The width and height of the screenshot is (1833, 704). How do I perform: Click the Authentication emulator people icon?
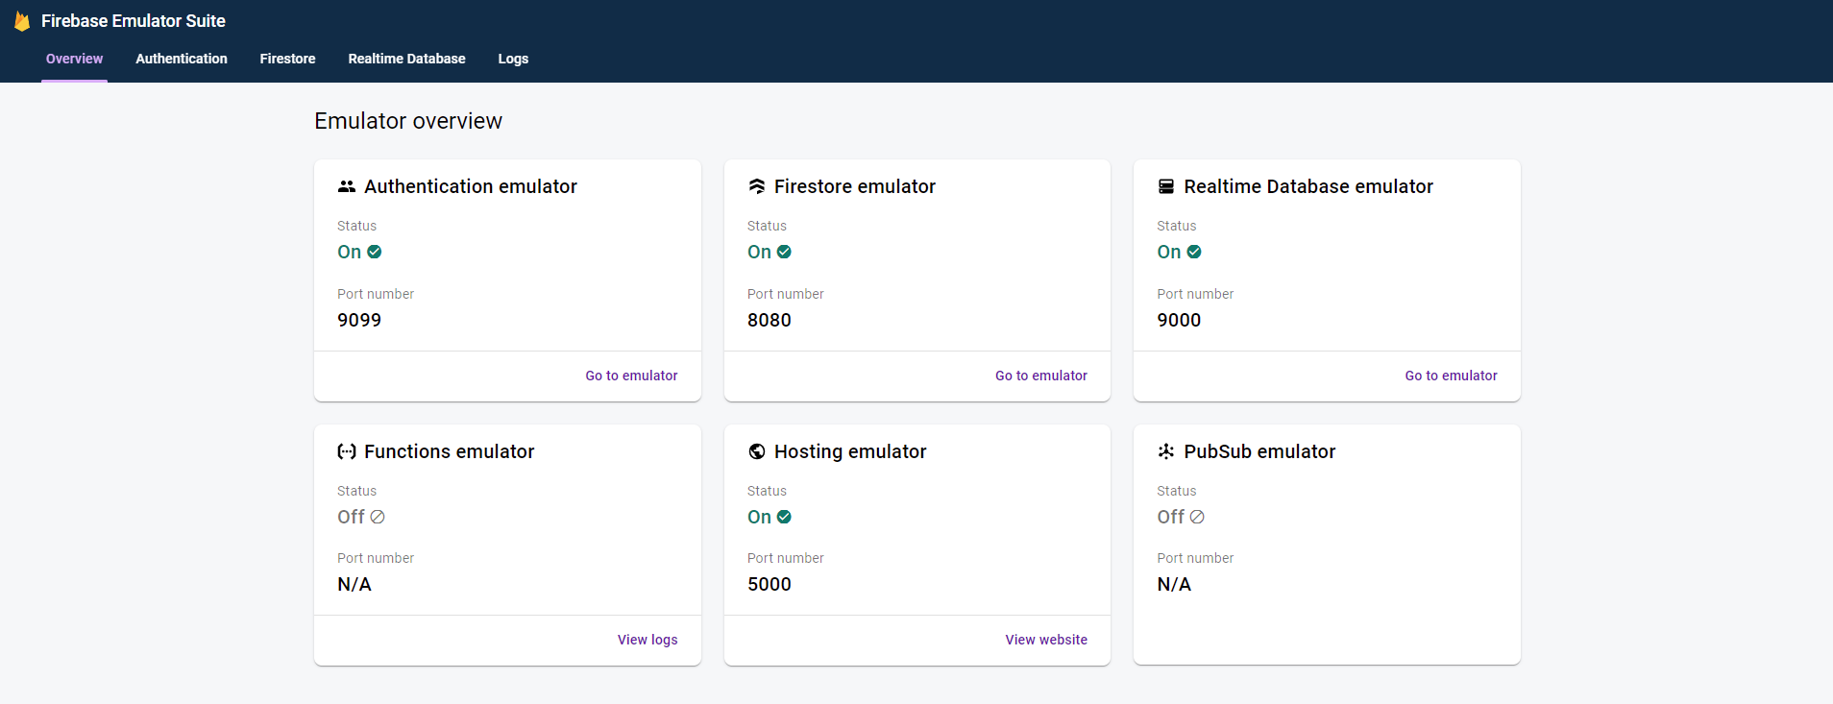(x=347, y=186)
